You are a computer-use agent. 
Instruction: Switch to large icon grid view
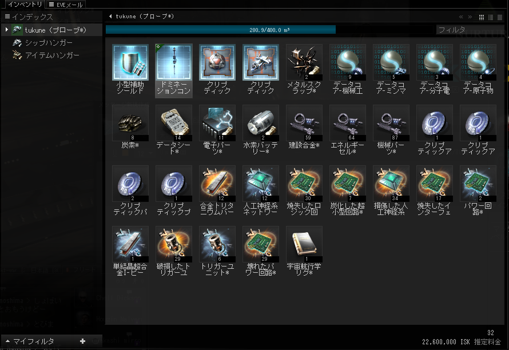(x=482, y=17)
